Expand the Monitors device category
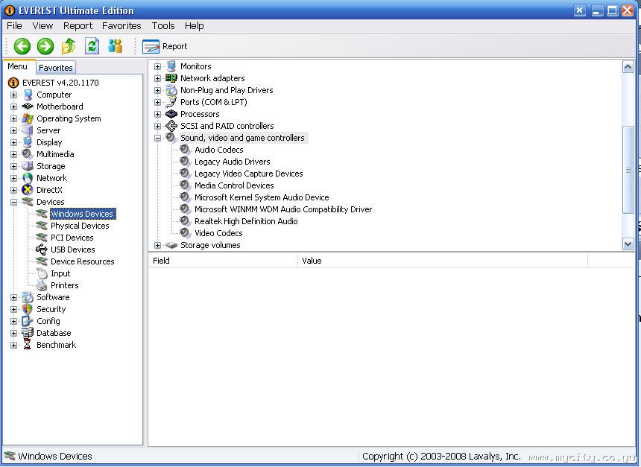This screenshot has height=467, width=641. click(157, 66)
